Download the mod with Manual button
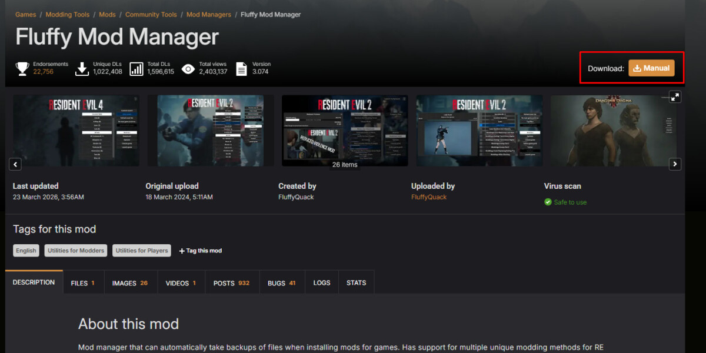Screen dimensions: 706x353 pos(651,68)
